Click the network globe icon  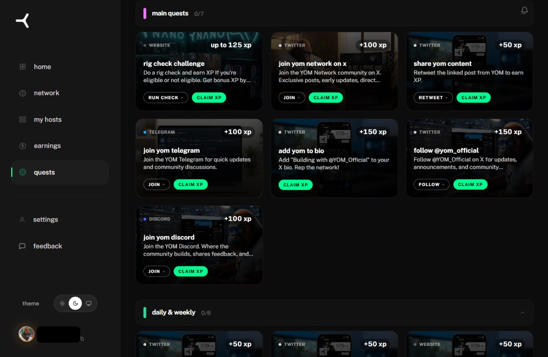(23, 93)
